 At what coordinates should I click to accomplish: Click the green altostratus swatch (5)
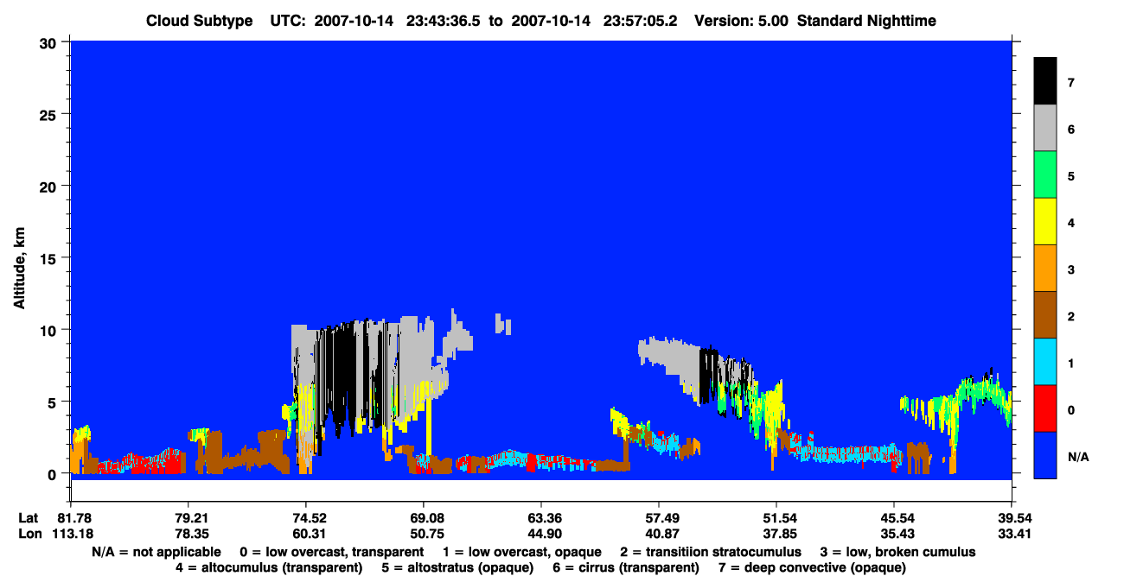pos(1044,174)
